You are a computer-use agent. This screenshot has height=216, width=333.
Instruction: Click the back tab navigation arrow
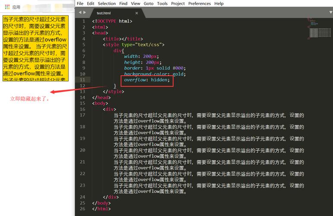(x=80, y=13)
